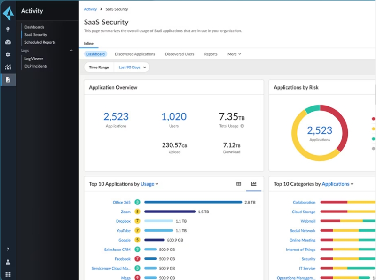376x280 pixels.
Task: Change Top 10 Categories by Applications dropdown
Action: pyautogui.click(x=337, y=184)
